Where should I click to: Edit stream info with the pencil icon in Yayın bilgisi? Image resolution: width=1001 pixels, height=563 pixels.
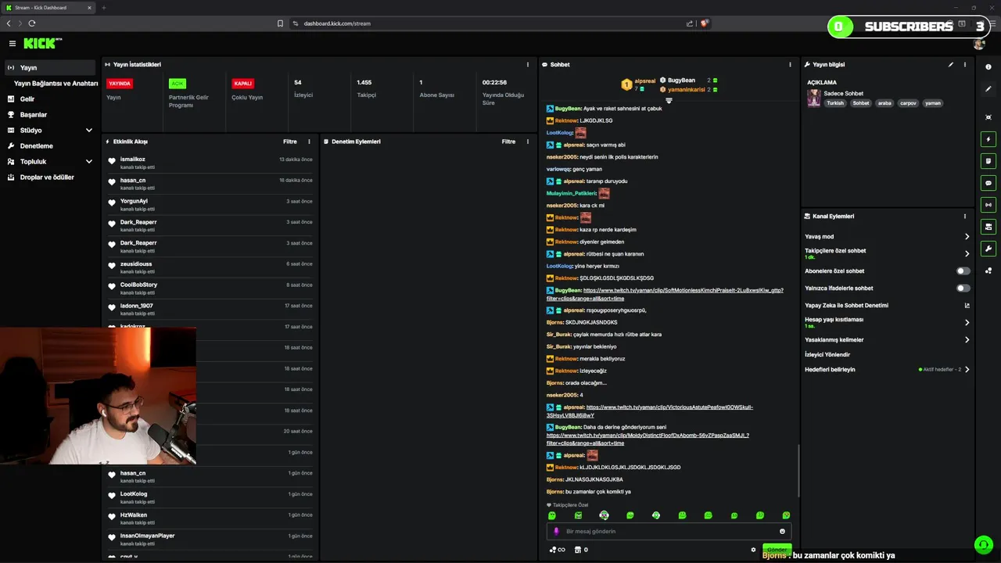(x=951, y=65)
